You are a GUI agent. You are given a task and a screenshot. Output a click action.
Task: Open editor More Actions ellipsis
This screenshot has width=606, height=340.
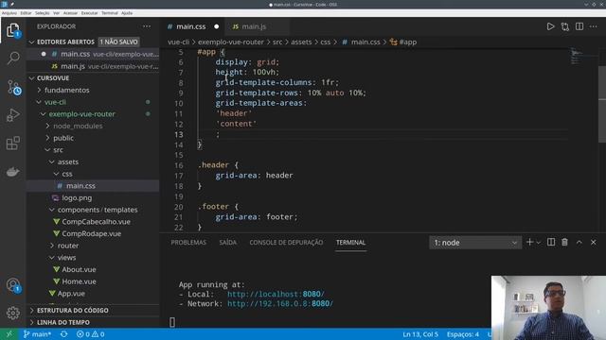594,26
